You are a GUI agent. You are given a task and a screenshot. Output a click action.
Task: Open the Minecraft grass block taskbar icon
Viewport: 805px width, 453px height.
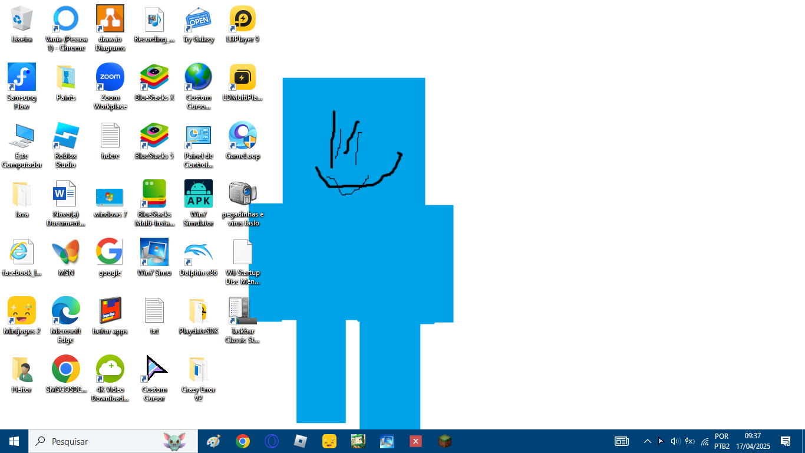click(x=445, y=441)
